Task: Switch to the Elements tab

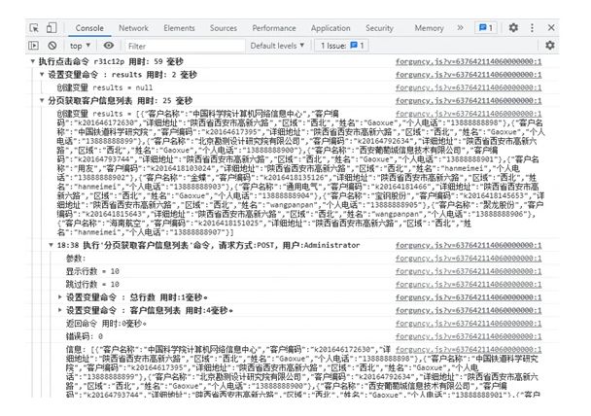Action: [179, 28]
